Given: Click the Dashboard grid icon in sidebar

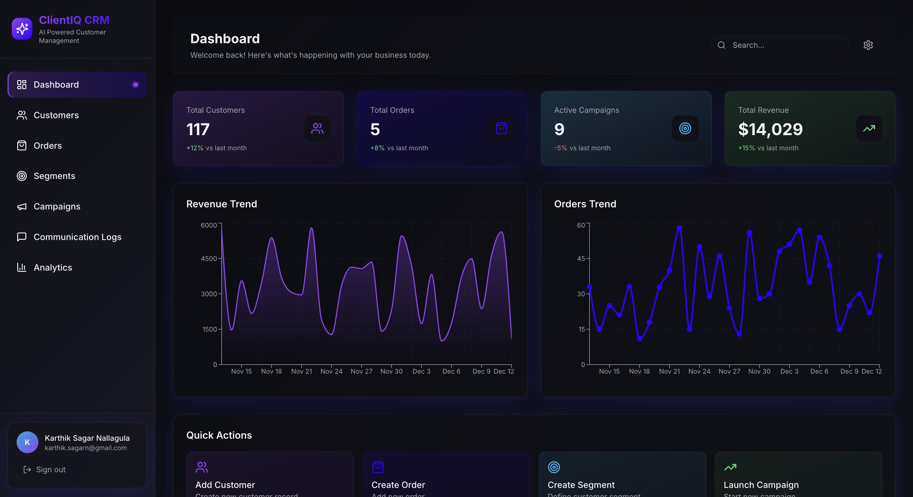Looking at the screenshot, I should [22, 84].
